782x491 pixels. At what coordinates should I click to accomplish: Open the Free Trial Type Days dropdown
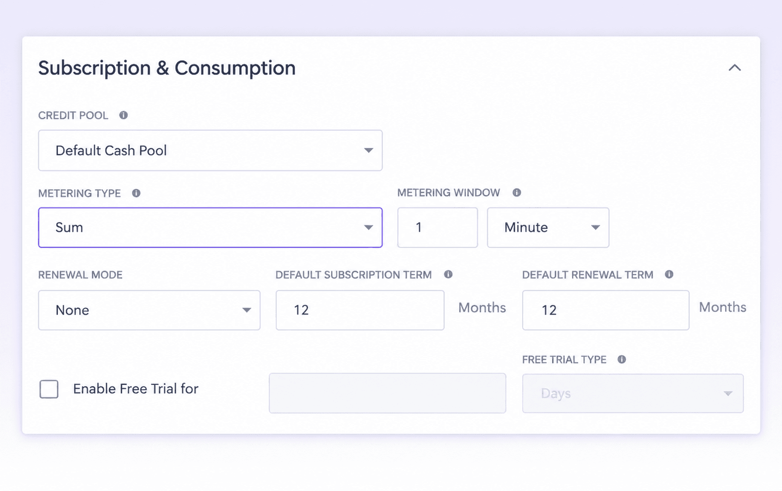tap(633, 393)
